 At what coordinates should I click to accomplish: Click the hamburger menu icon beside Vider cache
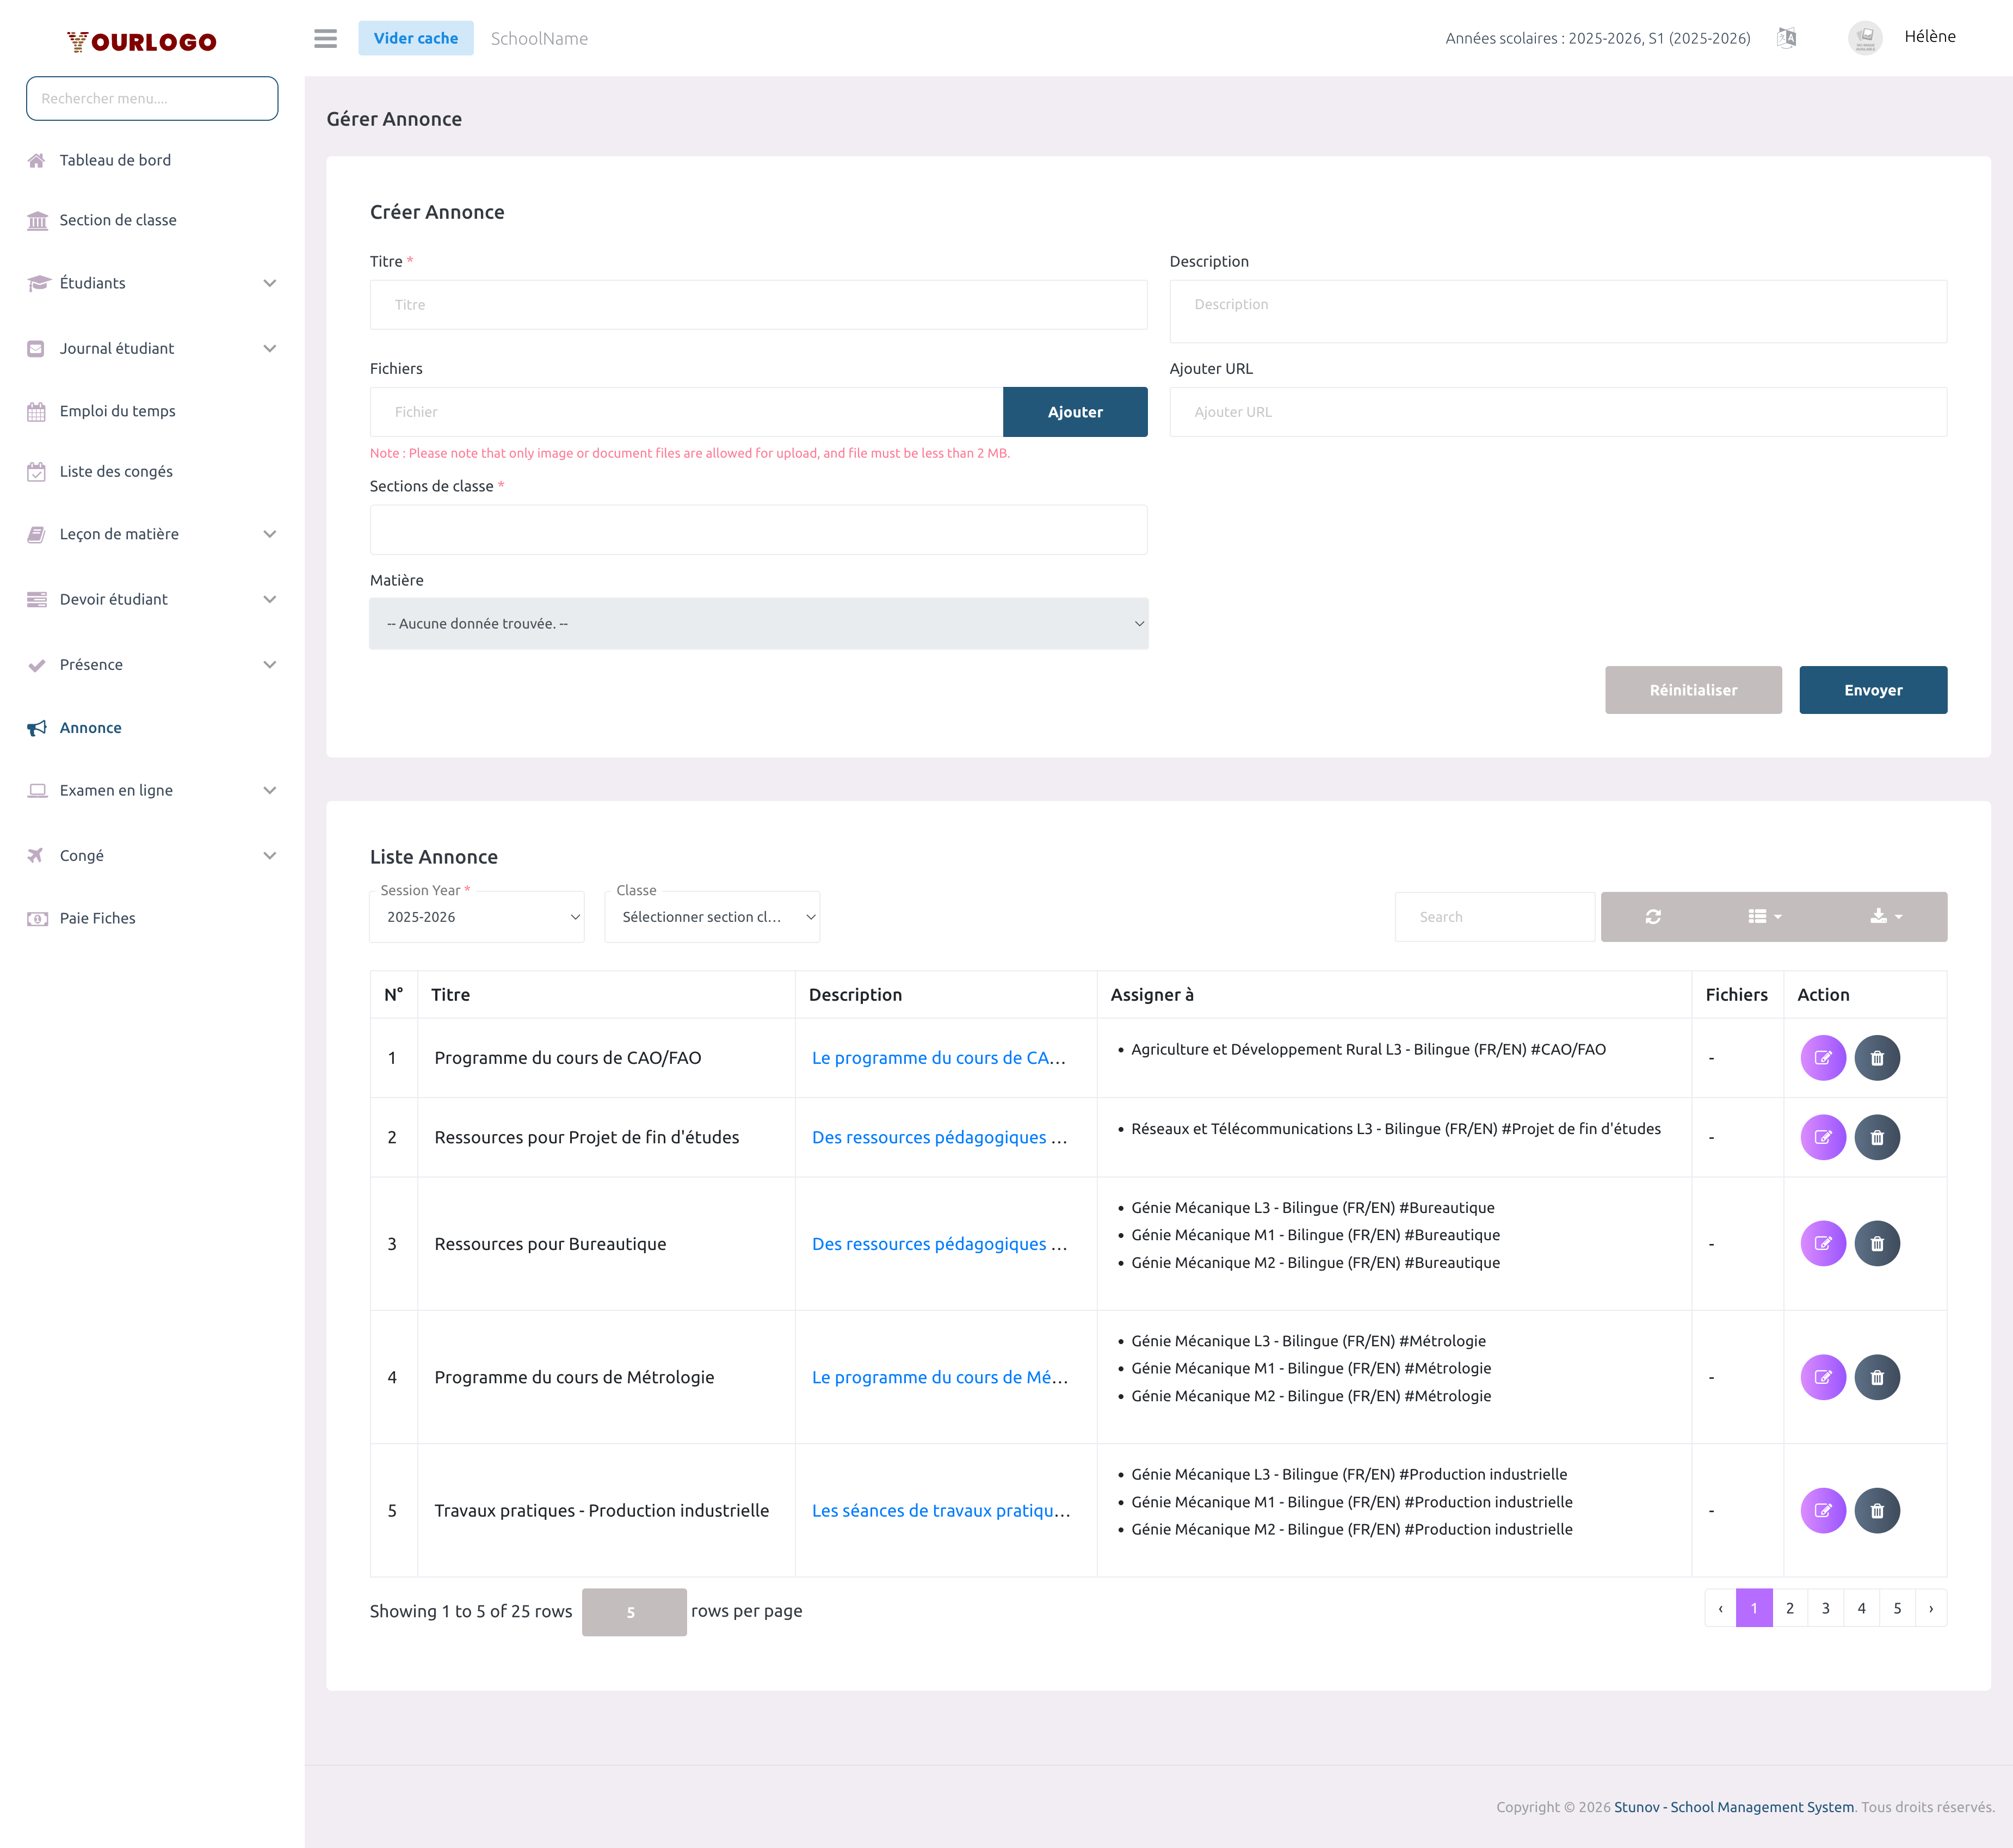[325, 38]
